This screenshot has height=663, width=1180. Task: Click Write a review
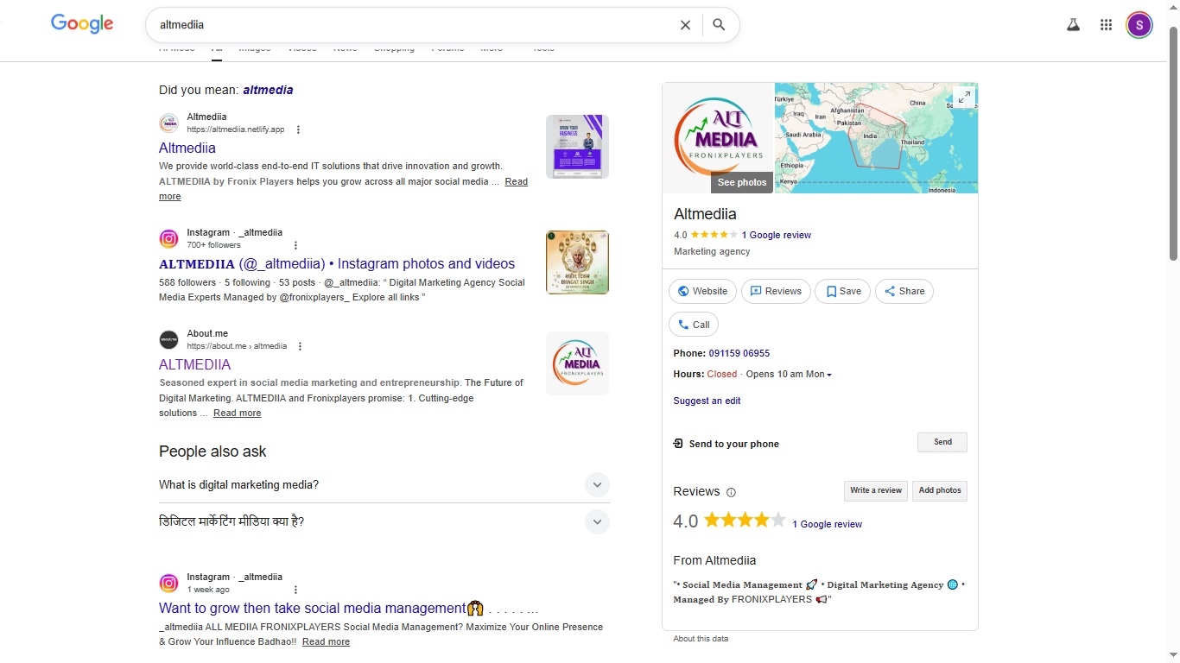point(875,490)
